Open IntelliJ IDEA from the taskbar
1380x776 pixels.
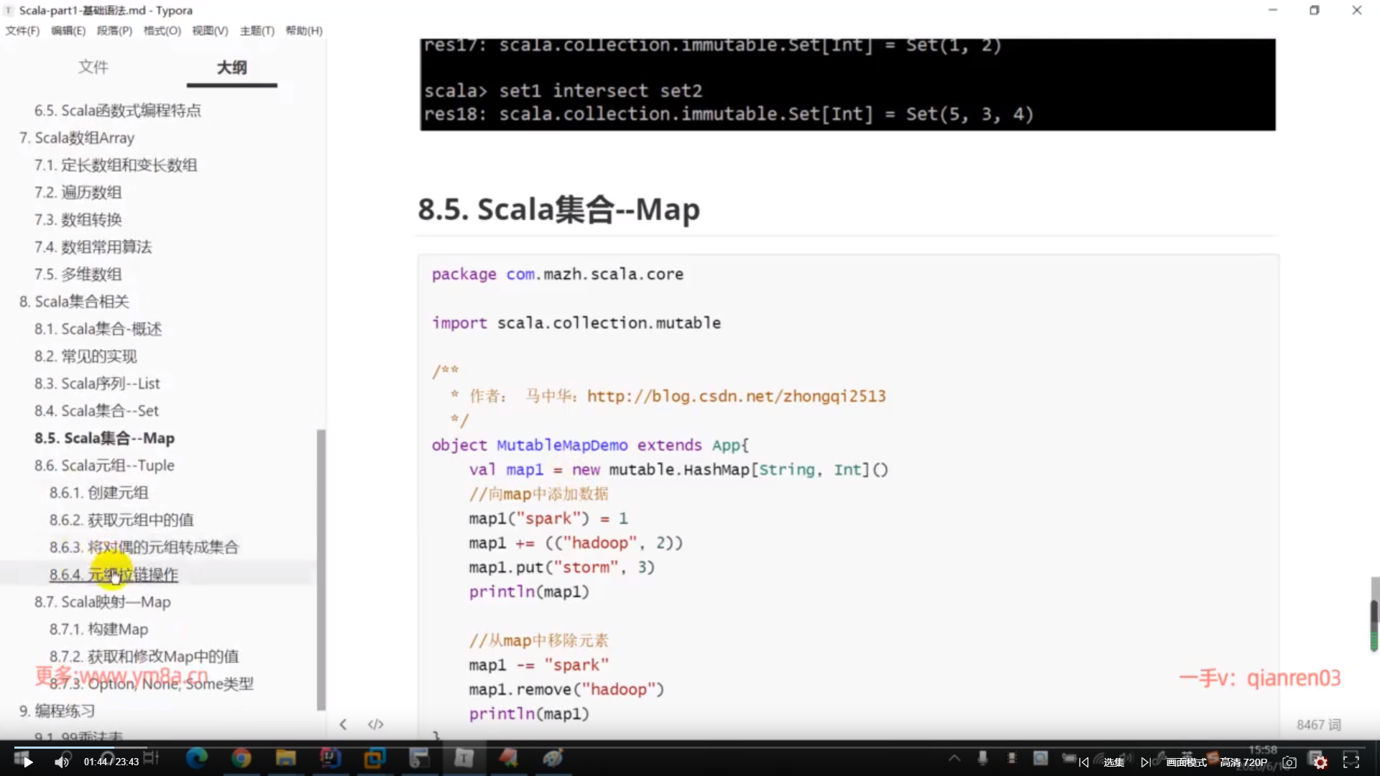330,758
